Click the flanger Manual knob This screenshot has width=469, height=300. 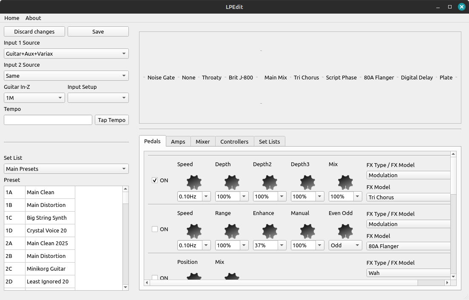(x=307, y=231)
